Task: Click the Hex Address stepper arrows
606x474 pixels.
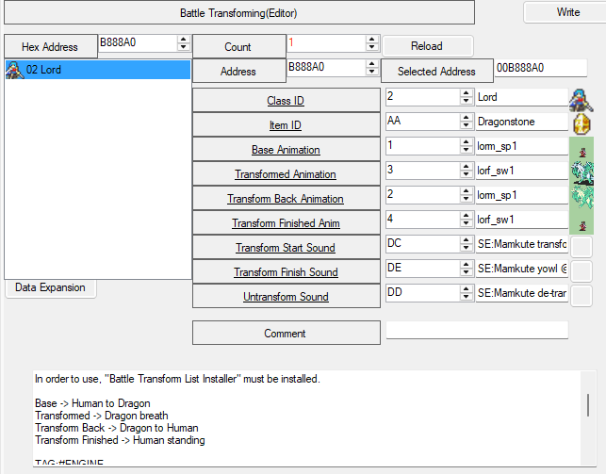Action: click(x=183, y=43)
